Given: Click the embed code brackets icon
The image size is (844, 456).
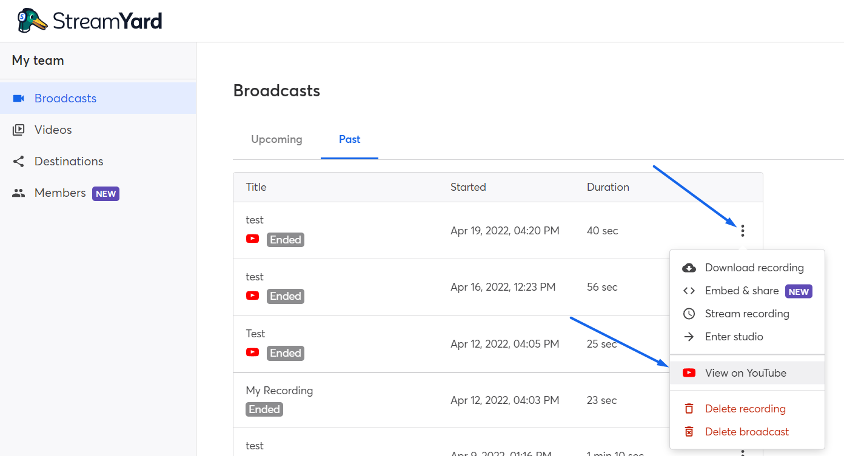Looking at the screenshot, I should 689,291.
